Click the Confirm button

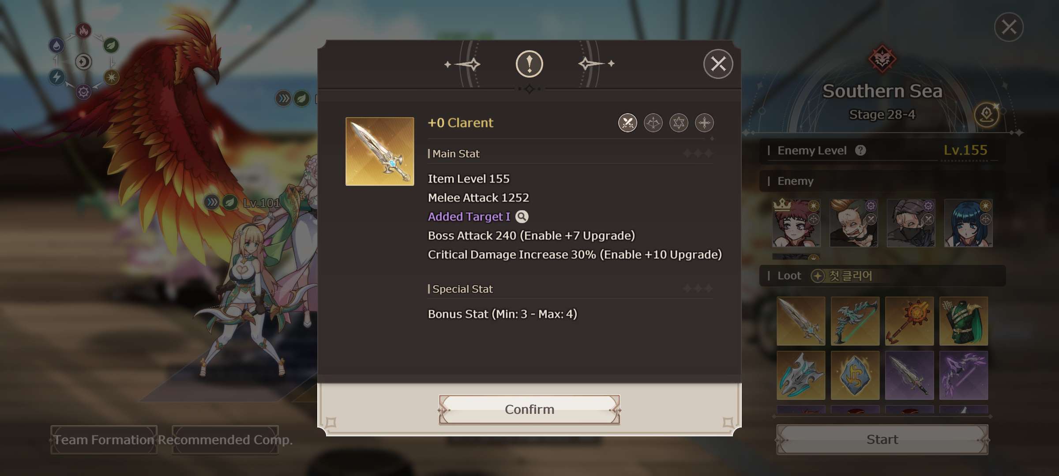tap(529, 409)
